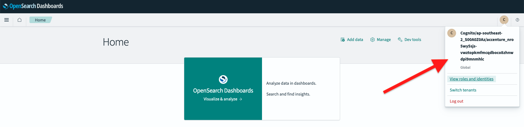Click the Dev tools wrench icon
524x127 pixels.
[400, 40]
